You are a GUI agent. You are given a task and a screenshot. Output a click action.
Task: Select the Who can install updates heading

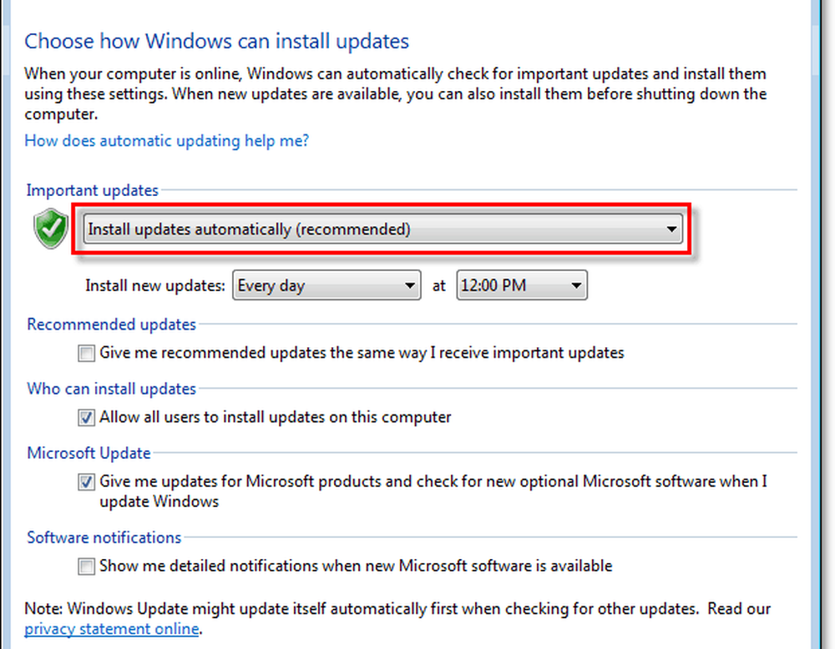[x=111, y=389]
